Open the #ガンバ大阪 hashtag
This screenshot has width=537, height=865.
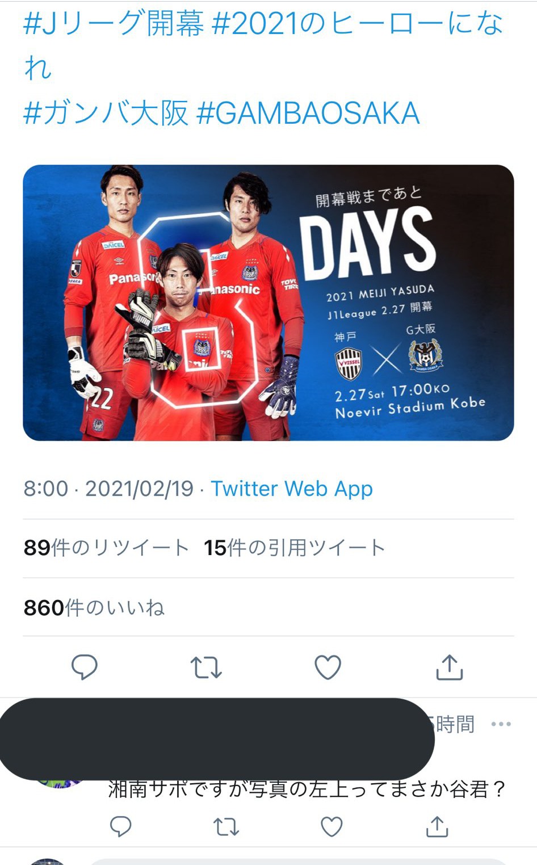[106, 113]
